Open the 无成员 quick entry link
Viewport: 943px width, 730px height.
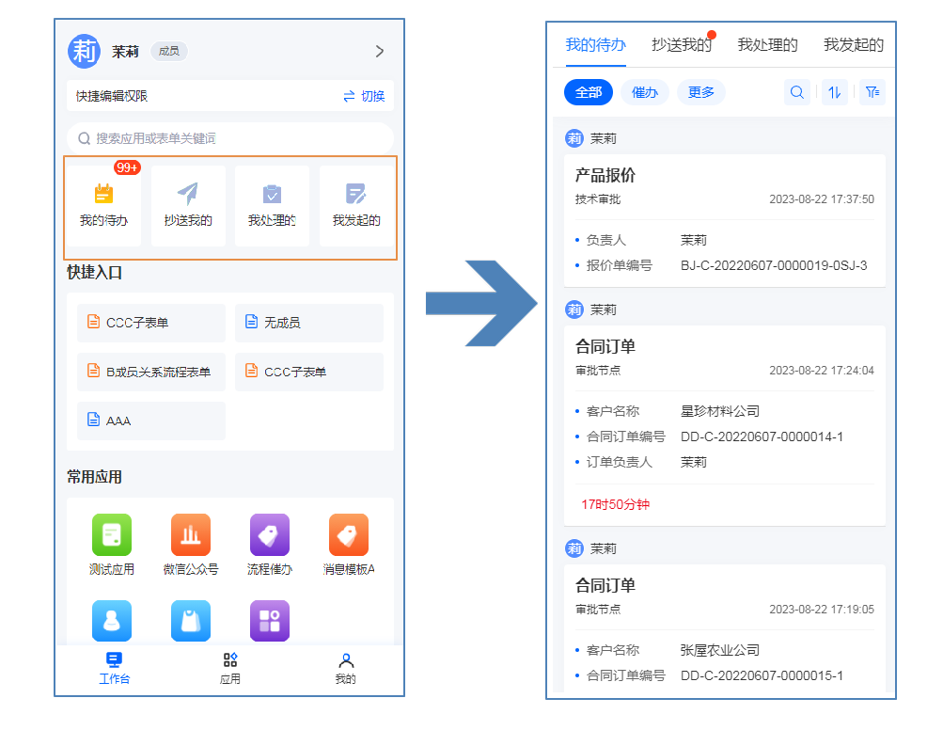tap(308, 323)
